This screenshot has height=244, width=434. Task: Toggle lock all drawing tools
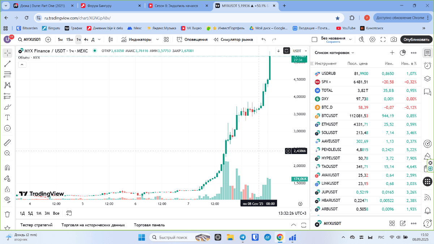[x=7, y=189]
